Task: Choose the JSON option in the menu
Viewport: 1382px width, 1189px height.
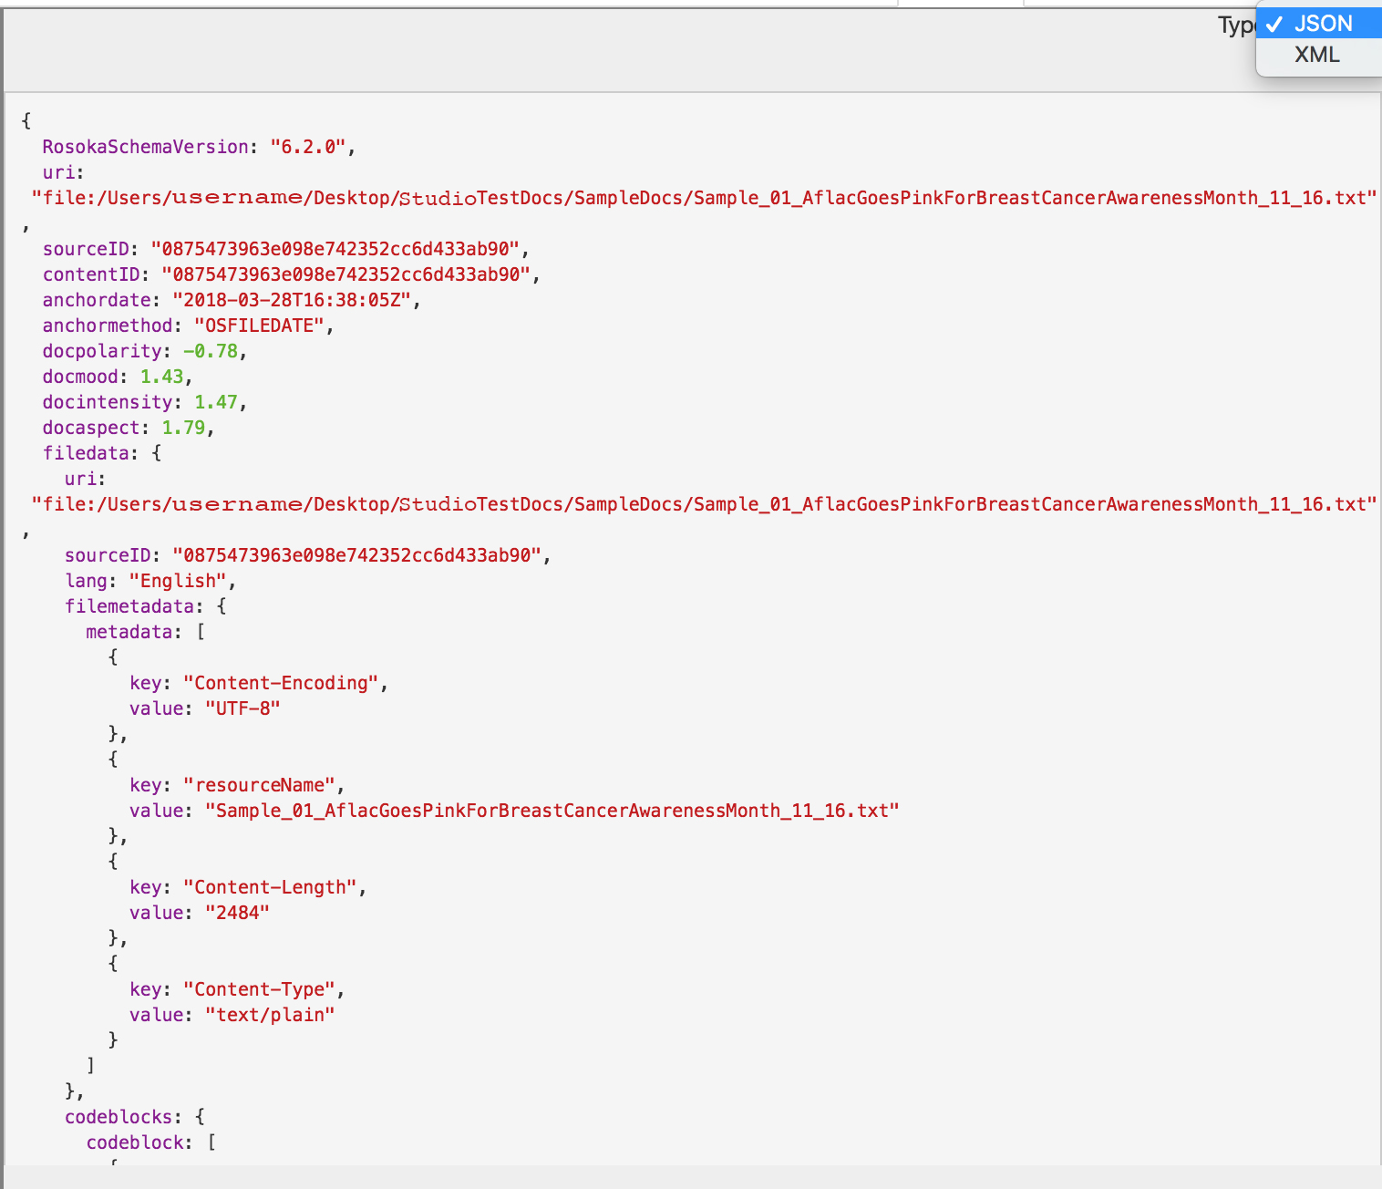Action: coord(1323,24)
